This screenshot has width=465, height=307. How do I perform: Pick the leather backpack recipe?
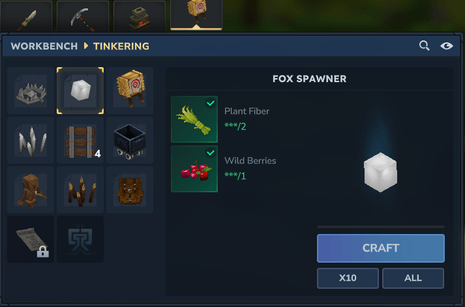pyautogui.click(x=130, y=190)
